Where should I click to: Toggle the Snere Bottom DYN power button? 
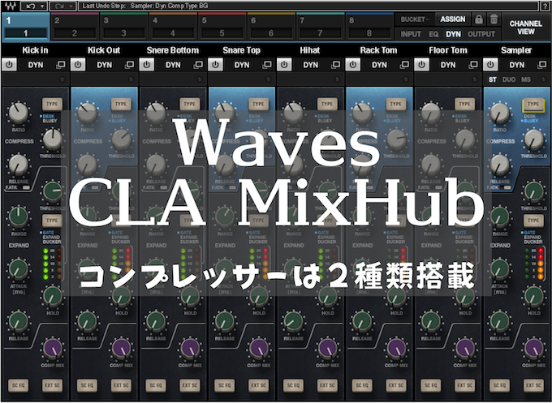[147, 65]
